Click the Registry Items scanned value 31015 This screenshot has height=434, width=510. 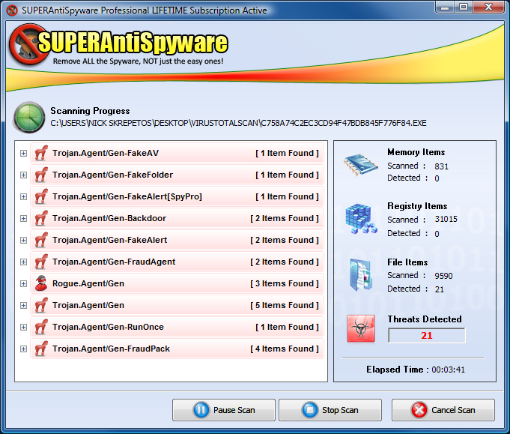446,219
